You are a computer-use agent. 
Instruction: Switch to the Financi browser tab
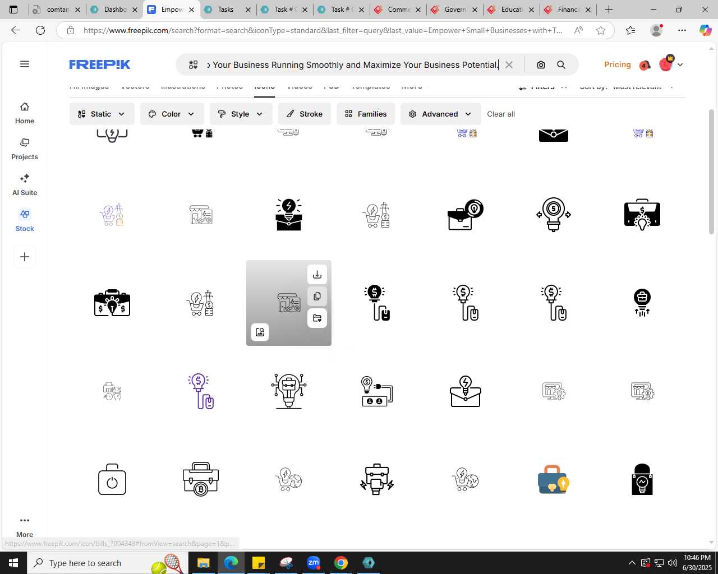[568, 10]
